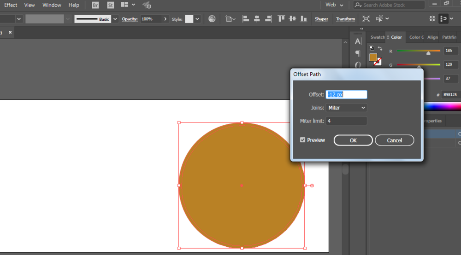This screenshot has height=255, width=461.
Task: Open the Style swatch dropdown arrow
Action: (197, 19)
